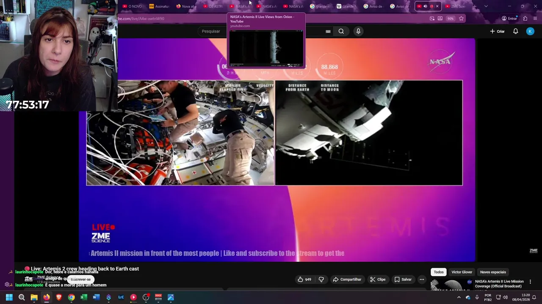
Task: Click the system tray microphone icon
Action: pos(477,297)
